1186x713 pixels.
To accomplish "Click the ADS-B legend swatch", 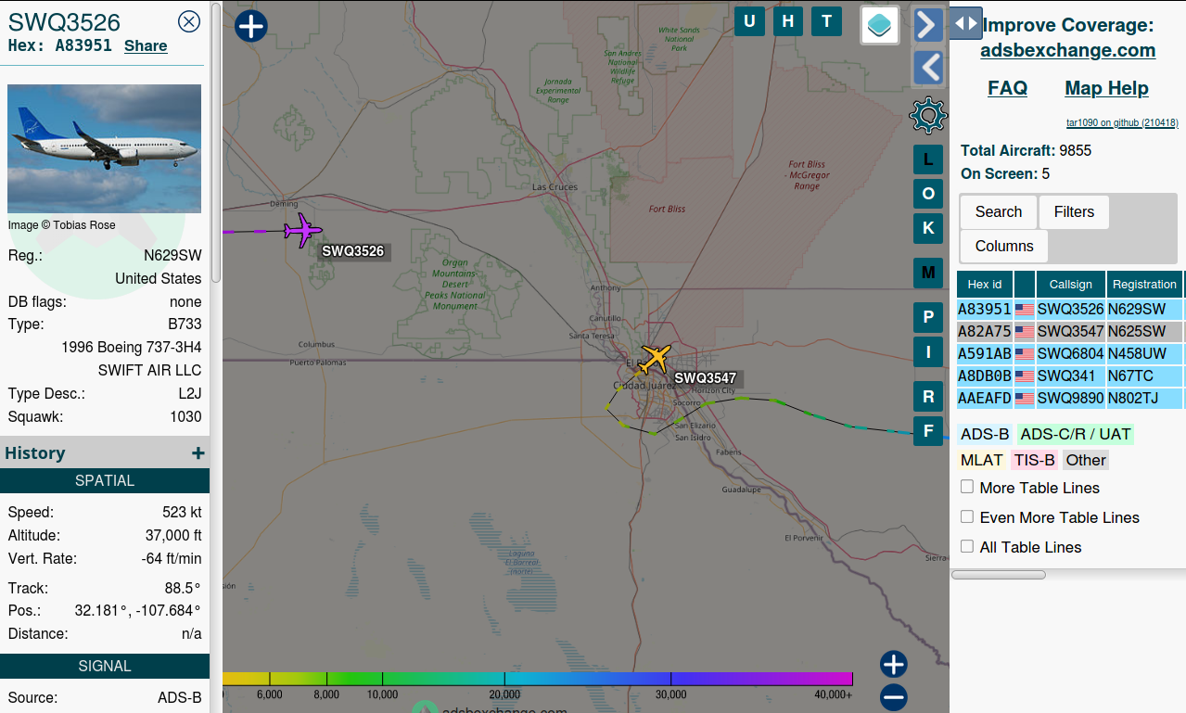I will [985, 434].
